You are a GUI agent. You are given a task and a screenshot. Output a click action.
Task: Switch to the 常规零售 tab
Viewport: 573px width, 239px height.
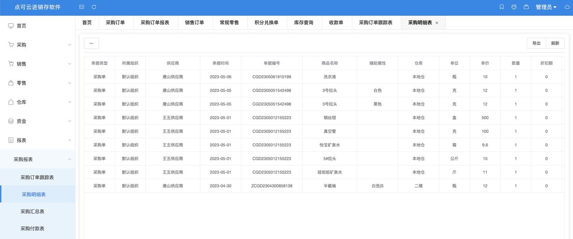tap(229, 22)
